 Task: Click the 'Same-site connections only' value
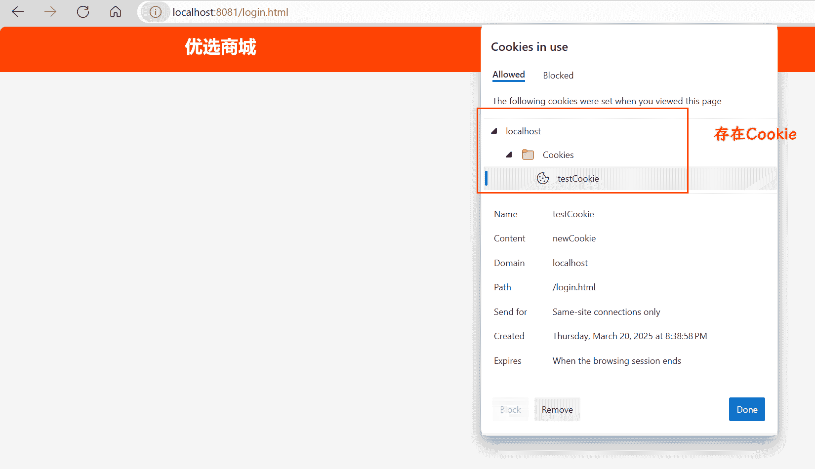(606, 312)
